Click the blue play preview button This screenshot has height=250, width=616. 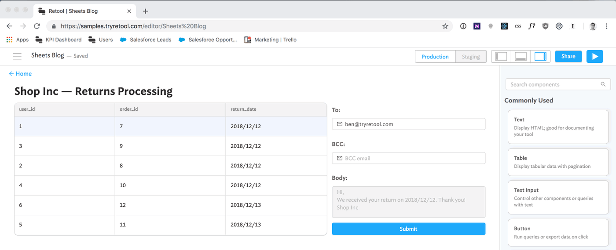point(594,56)
